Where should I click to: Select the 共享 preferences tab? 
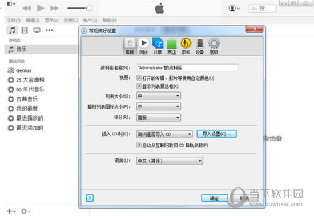tap(158, 46)
